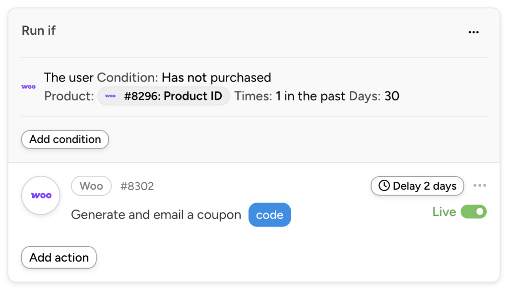Click the clock icon in the delay badge
The image size is (508, 290).
tap(383, 186)
